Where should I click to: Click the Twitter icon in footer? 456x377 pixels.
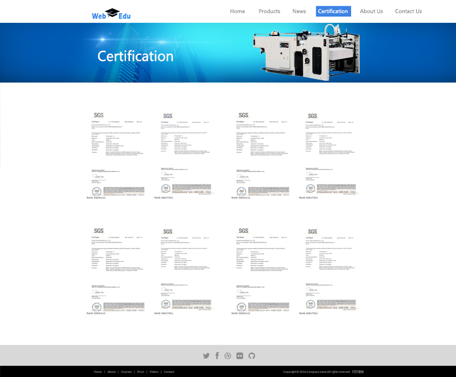point(206,356)
